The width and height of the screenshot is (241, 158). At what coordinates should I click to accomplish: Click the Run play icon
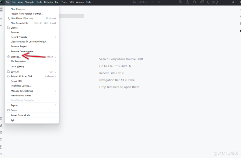[153, 2]
